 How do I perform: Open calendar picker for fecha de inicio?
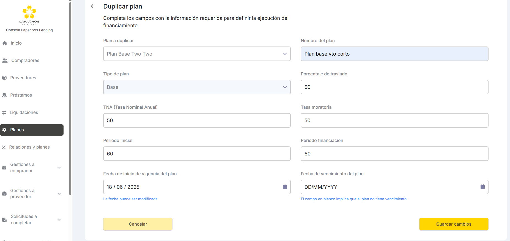(285, 187)
